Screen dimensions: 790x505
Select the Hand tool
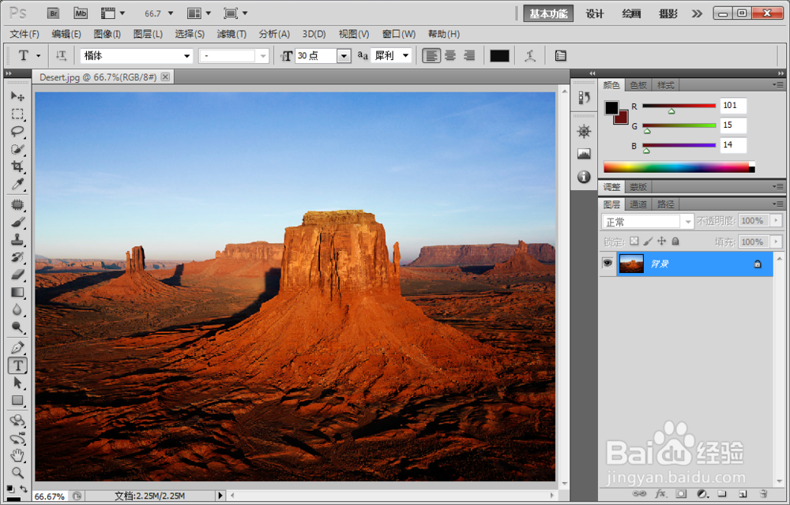17,455
